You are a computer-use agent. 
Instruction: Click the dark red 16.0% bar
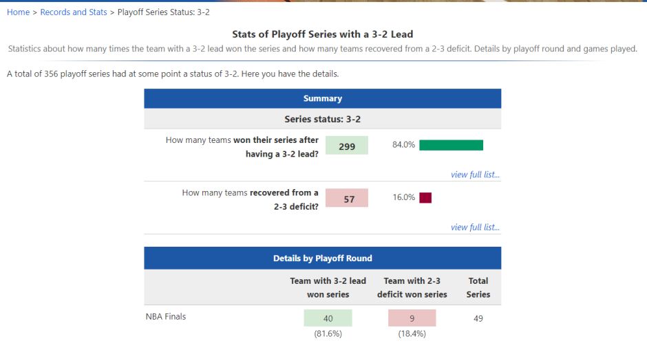[x=425, y=198]
